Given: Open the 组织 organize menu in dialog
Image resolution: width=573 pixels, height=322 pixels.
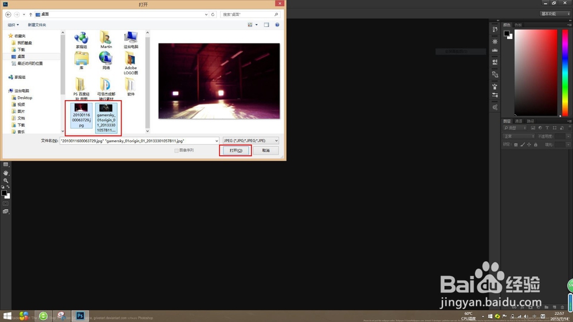Looking at the screenshot, I should point(13,25).
